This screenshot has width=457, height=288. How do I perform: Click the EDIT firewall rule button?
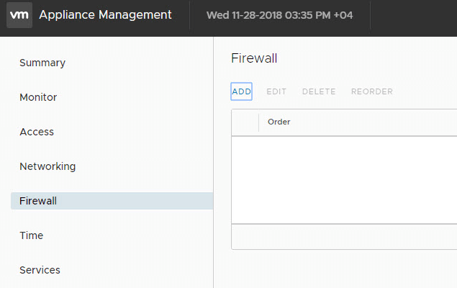coord(276,91)
